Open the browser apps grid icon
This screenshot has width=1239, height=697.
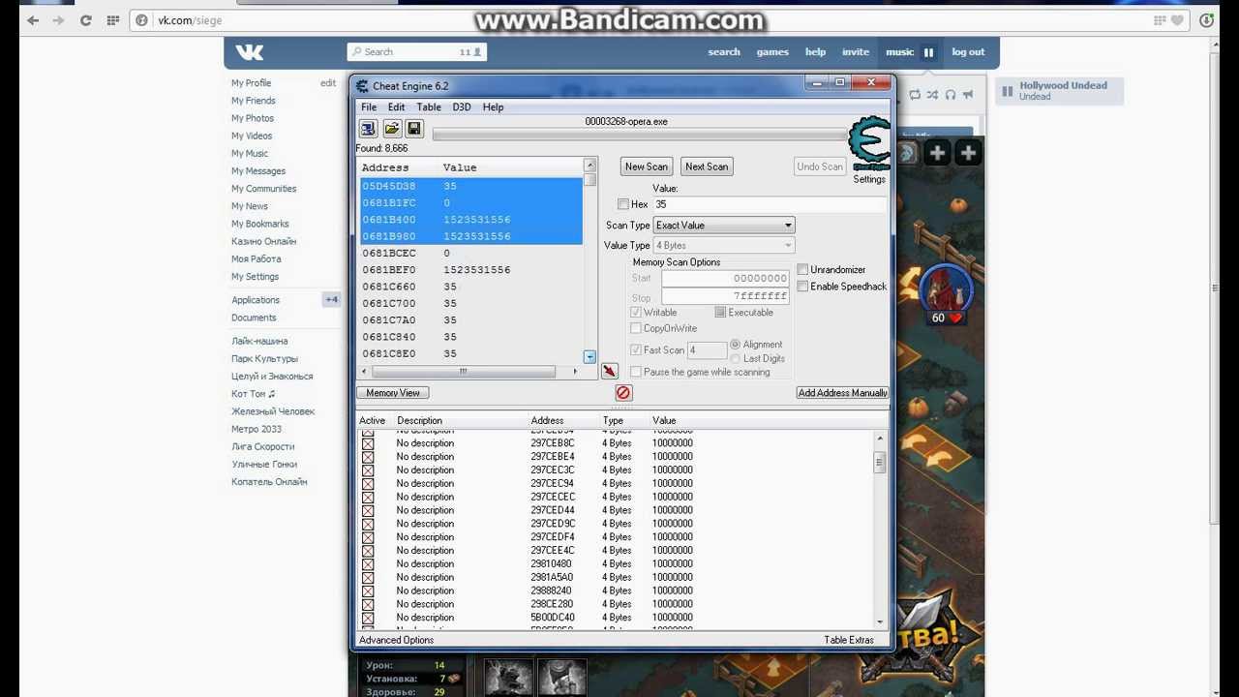point(113,19)
